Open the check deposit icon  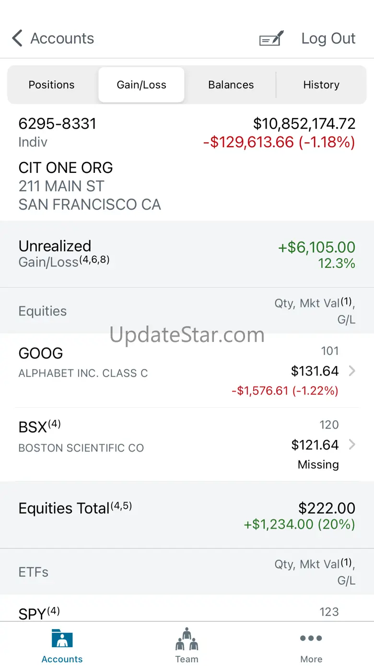click(271, 38)
